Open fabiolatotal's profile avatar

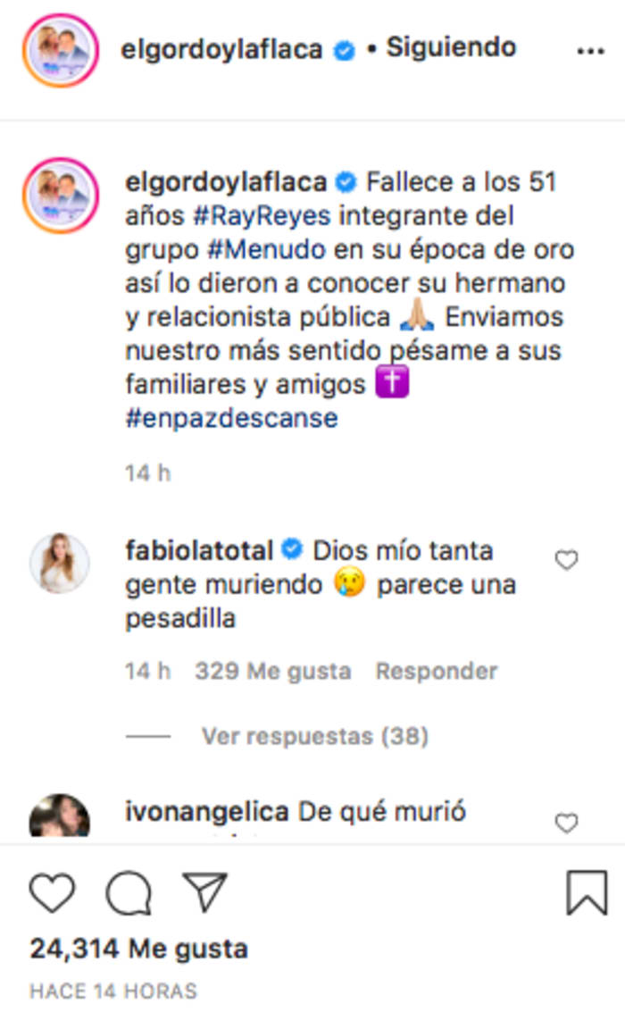[60, 564]
